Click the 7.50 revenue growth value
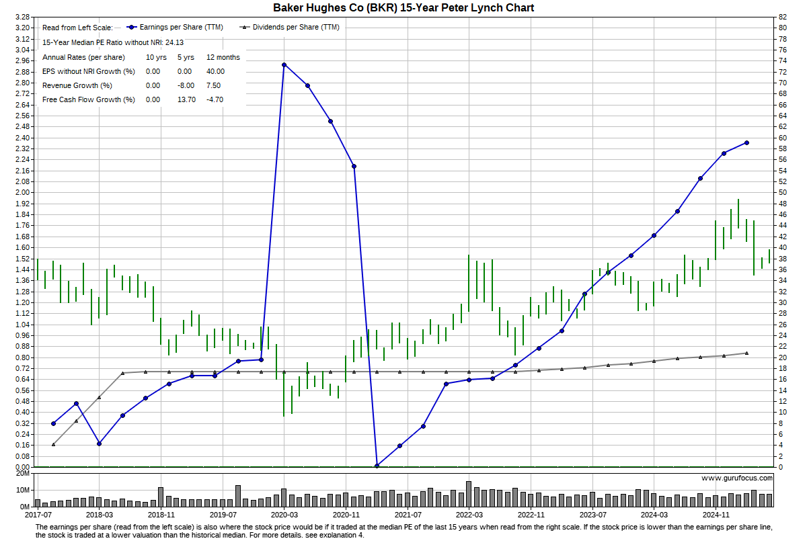Image resolution: width=807 pixels, height=551 pixels. pos(214,85)
